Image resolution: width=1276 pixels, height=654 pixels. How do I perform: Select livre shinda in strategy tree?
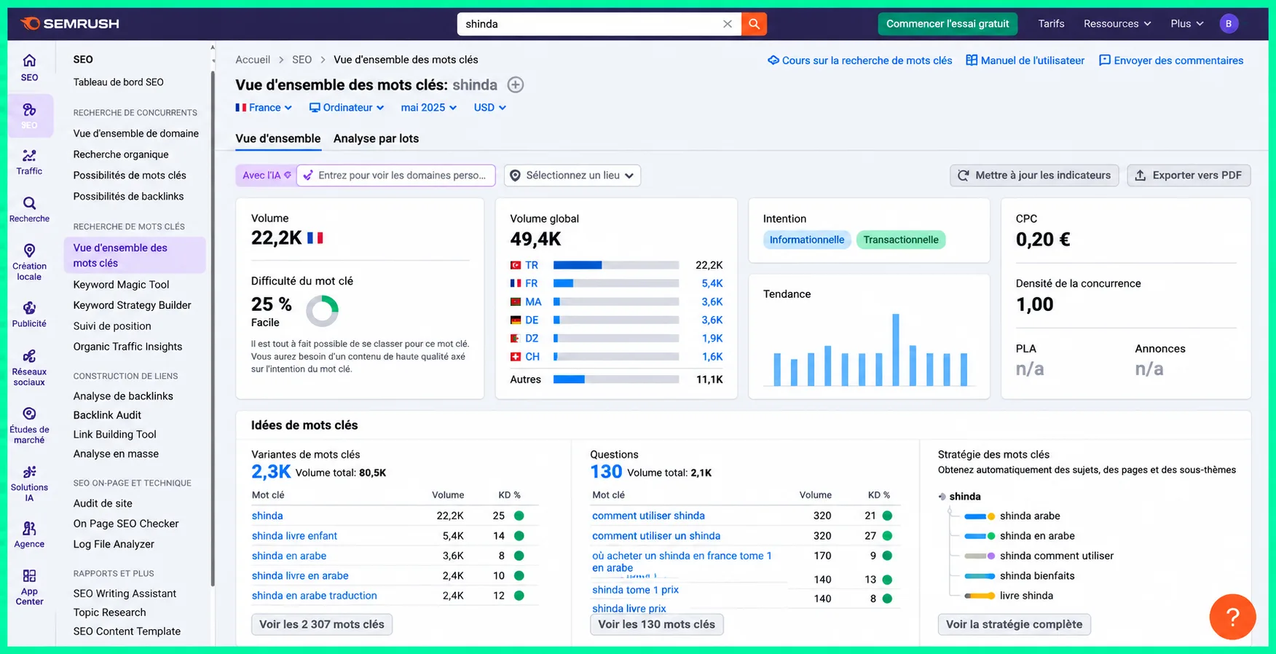pos(1026,596)
